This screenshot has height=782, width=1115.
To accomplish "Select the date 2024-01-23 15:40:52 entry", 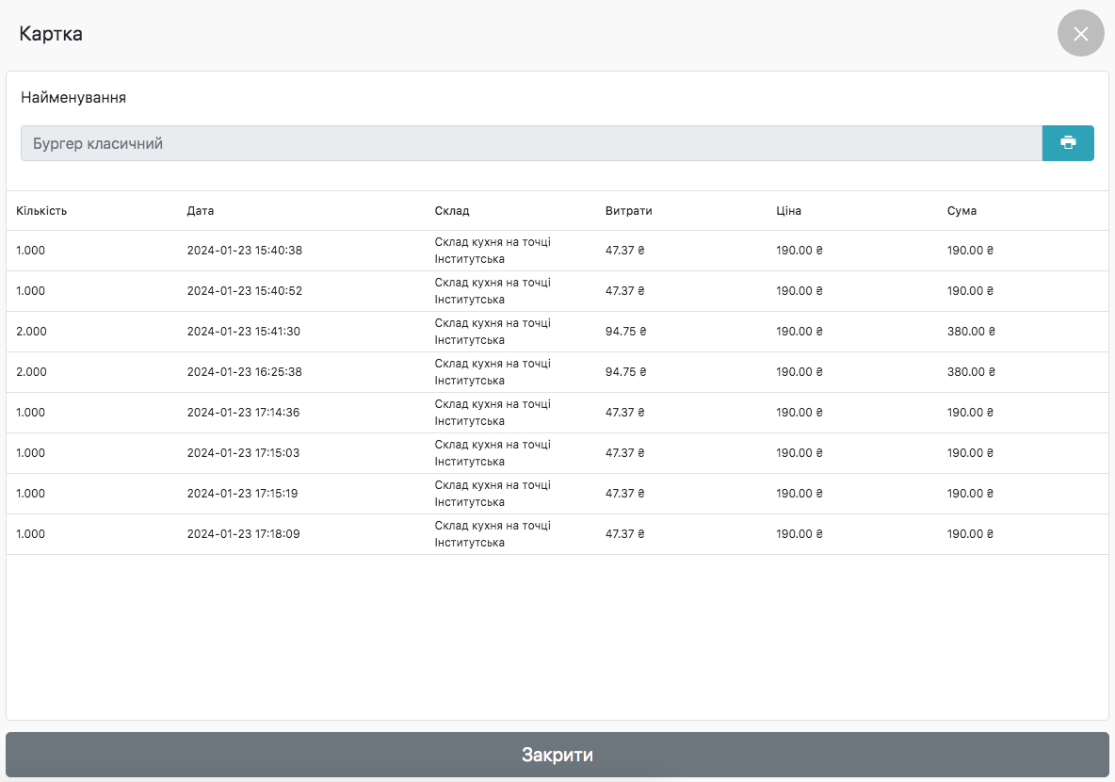I will [244, 291].
